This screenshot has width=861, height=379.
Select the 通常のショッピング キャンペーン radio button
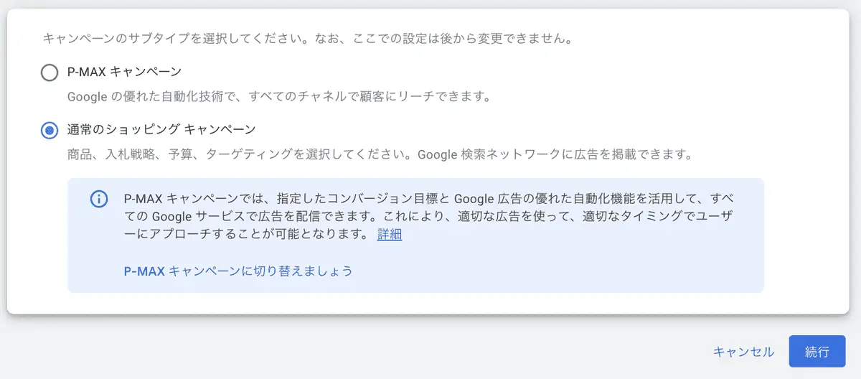pyautogui.click(x=50, y=131)
